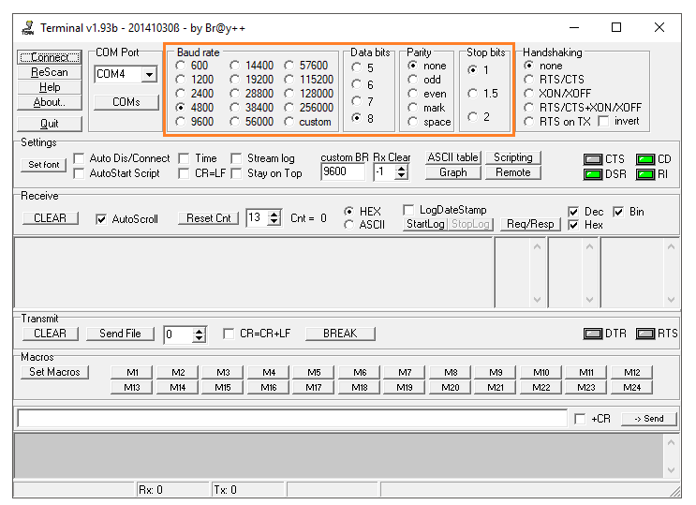The width and height of the screenshot is (696, 505).
Task: Click the CTS indicator LED
Action: click(593, 159)
